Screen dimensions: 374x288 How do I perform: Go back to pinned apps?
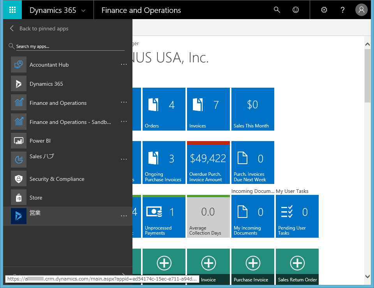coord(39,28)
